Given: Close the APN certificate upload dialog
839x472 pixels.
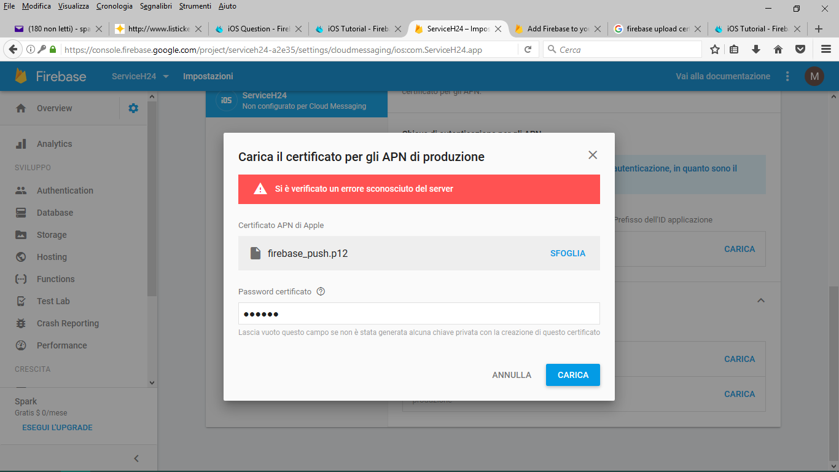Looking at the screenshot, I should (593, 155).
